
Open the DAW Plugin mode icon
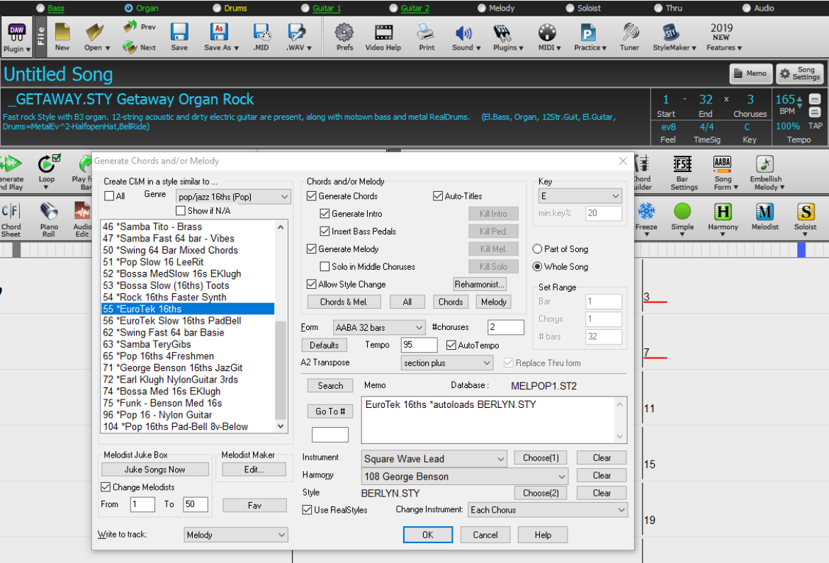[x=17, y=36]
